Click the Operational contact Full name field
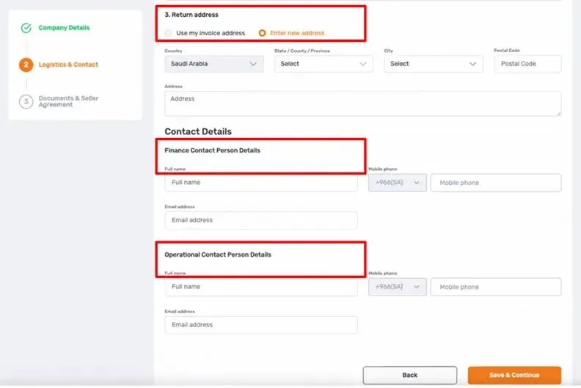581x388 pixels. coord(261,287)
